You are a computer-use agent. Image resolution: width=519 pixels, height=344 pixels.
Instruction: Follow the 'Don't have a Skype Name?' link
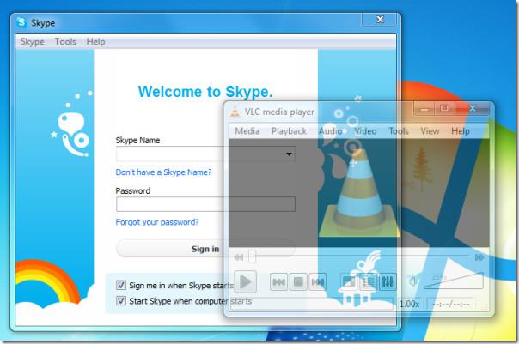(163, 172)
